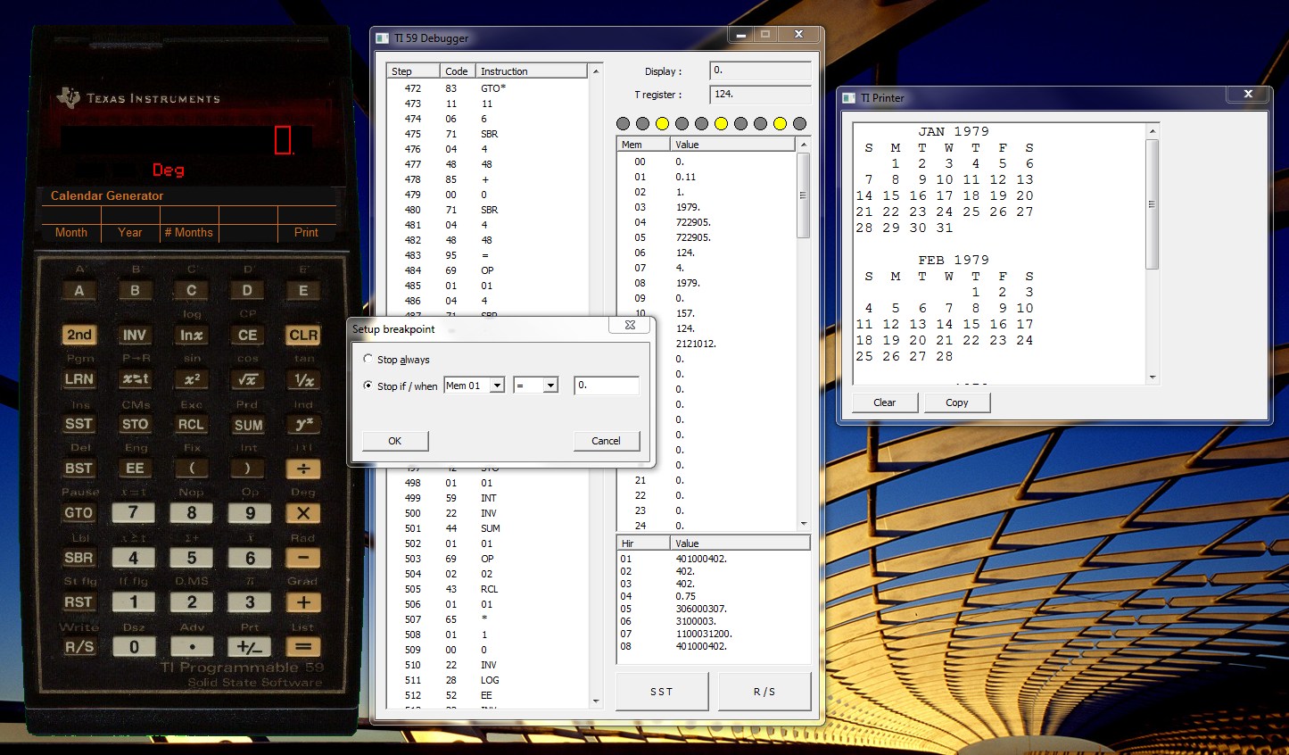Viewport: 1289px width, 755px height.
Task: Click the calculator equals key
Action: 303,646
